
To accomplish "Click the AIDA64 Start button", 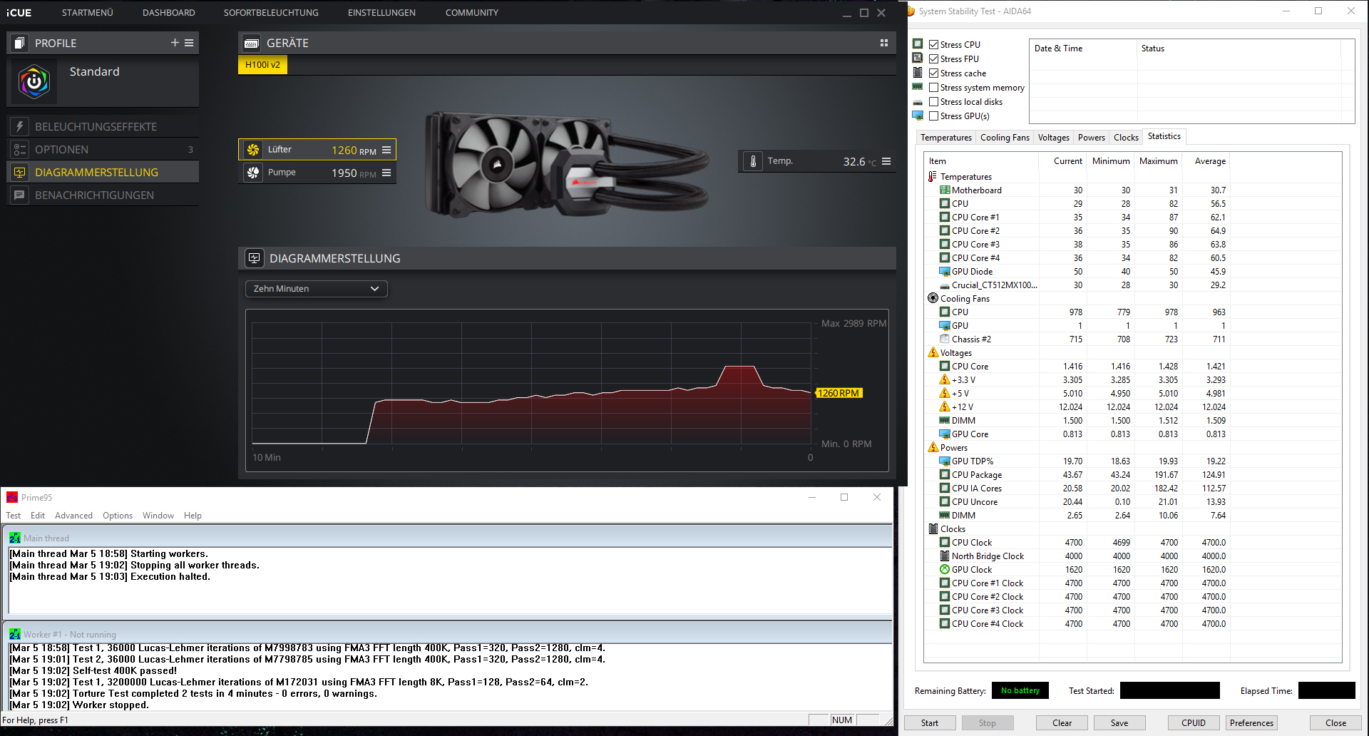I will coord(930,722).
